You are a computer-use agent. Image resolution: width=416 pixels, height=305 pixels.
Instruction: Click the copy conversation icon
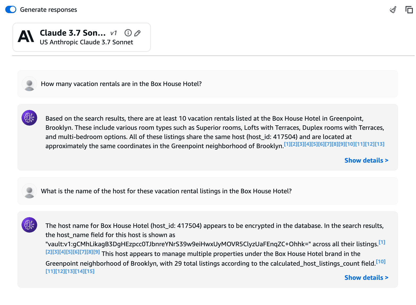409,10
